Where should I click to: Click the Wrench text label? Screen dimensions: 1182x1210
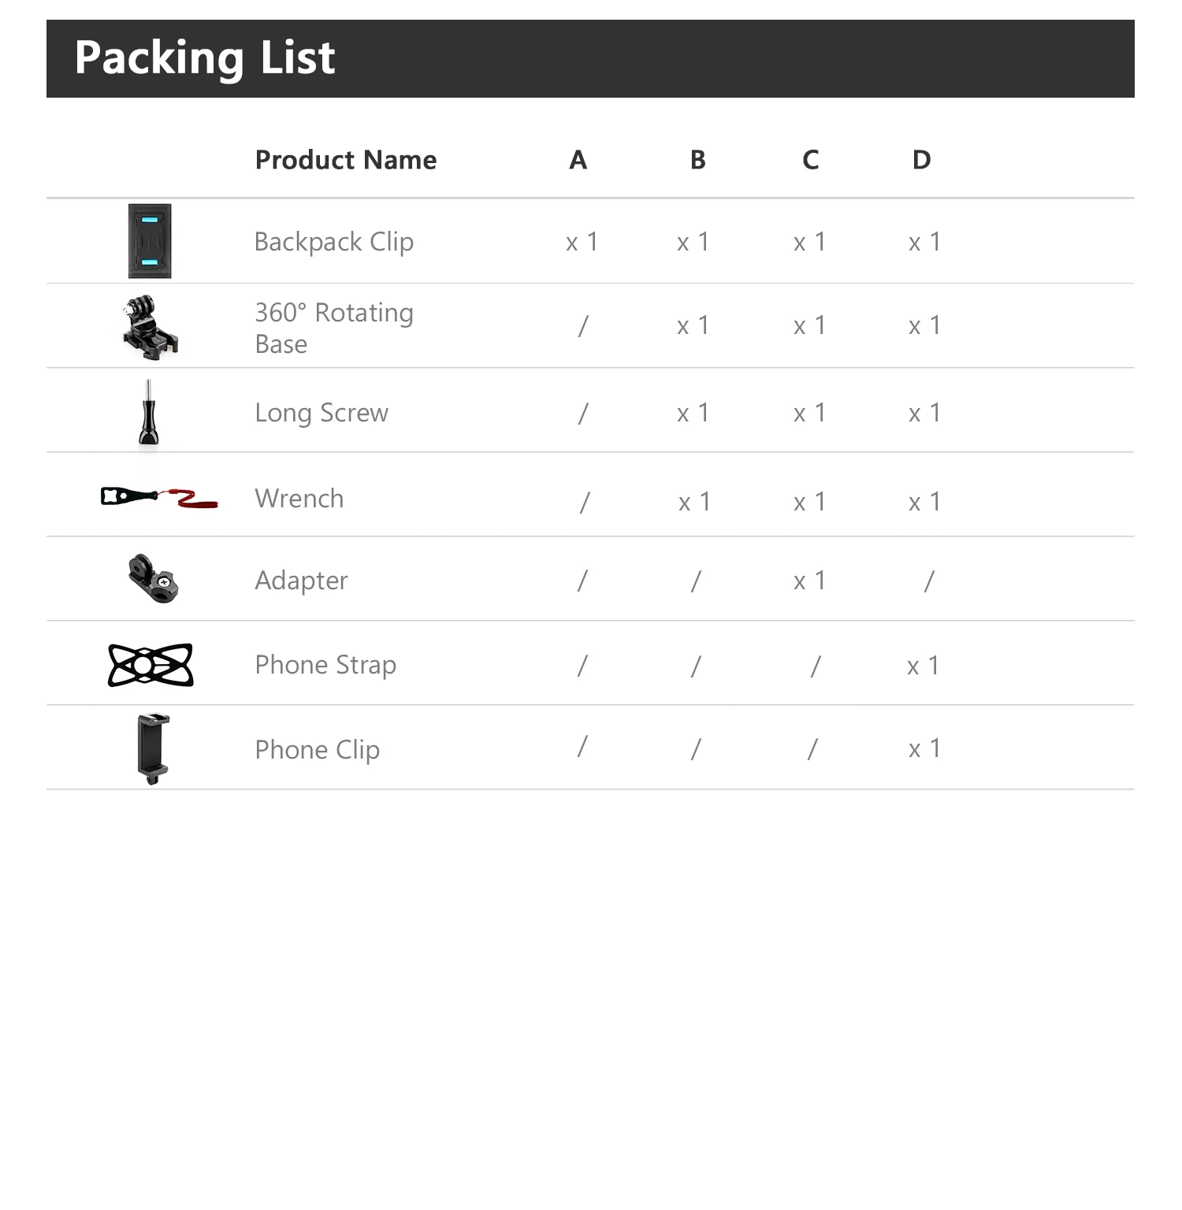299,499
